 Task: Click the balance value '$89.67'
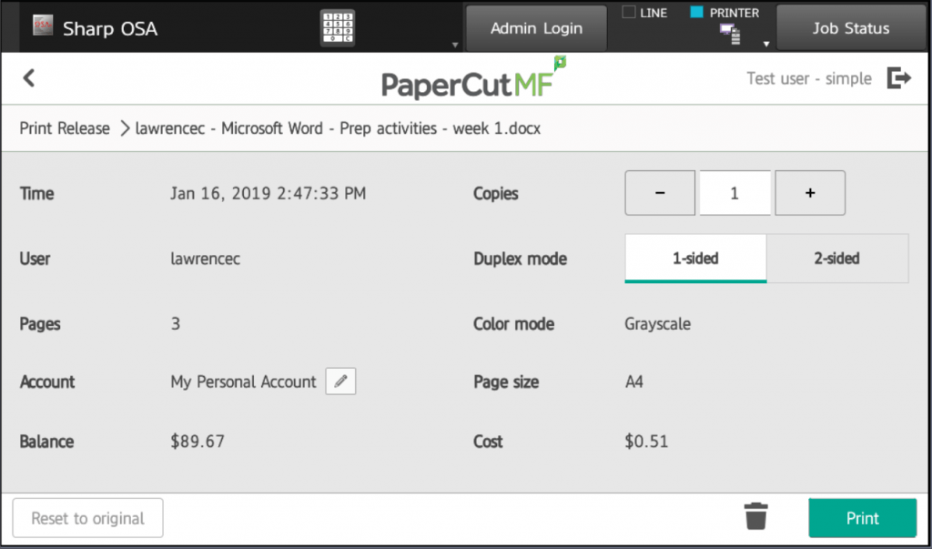(x=198, y=442)
